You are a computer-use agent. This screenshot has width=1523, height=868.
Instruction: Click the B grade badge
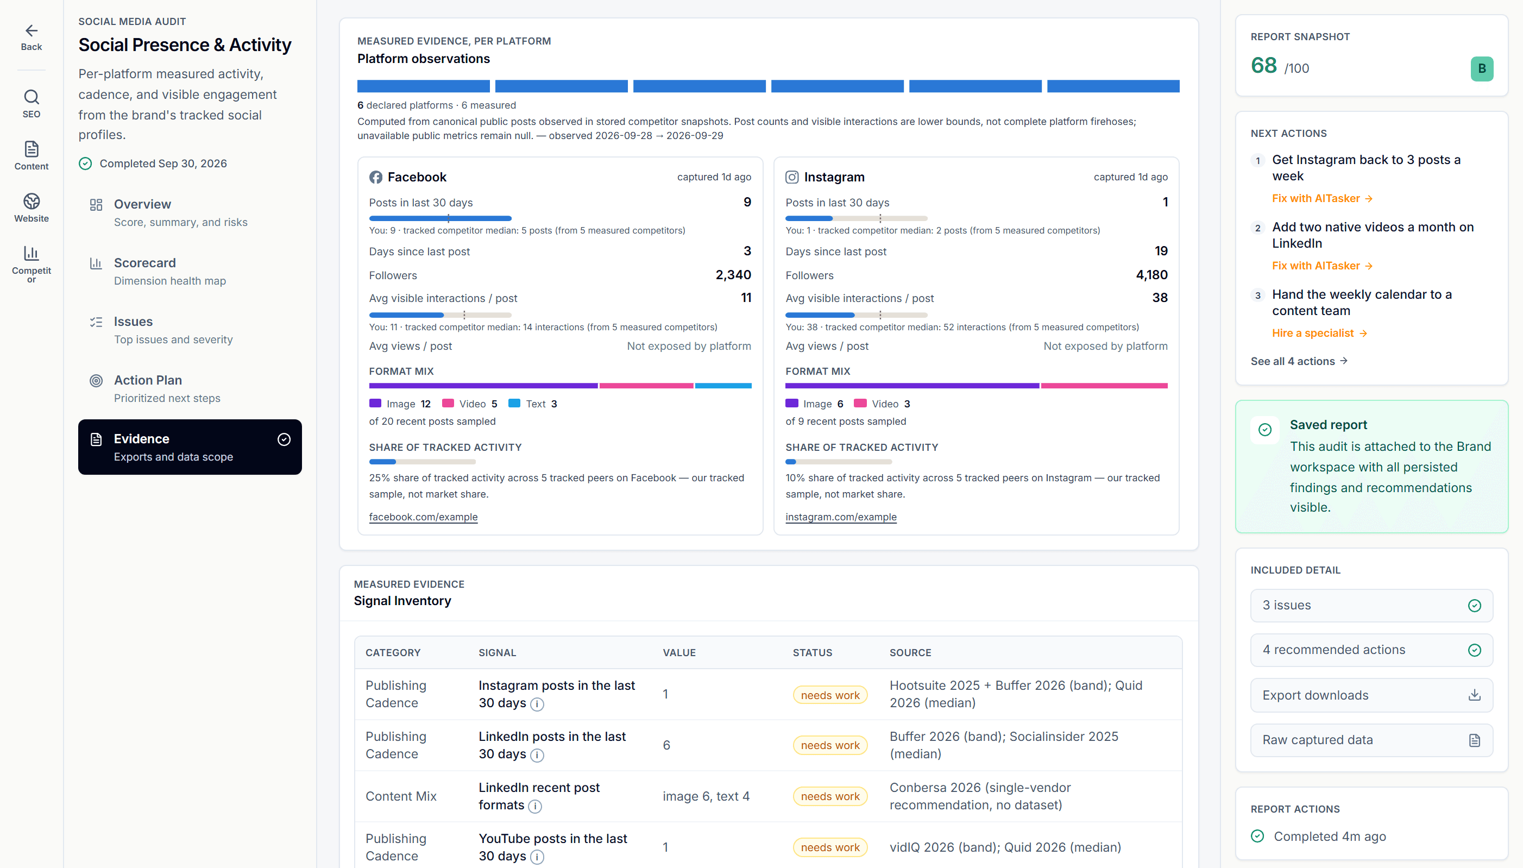pyautogui.click(x=1481, y=68)
